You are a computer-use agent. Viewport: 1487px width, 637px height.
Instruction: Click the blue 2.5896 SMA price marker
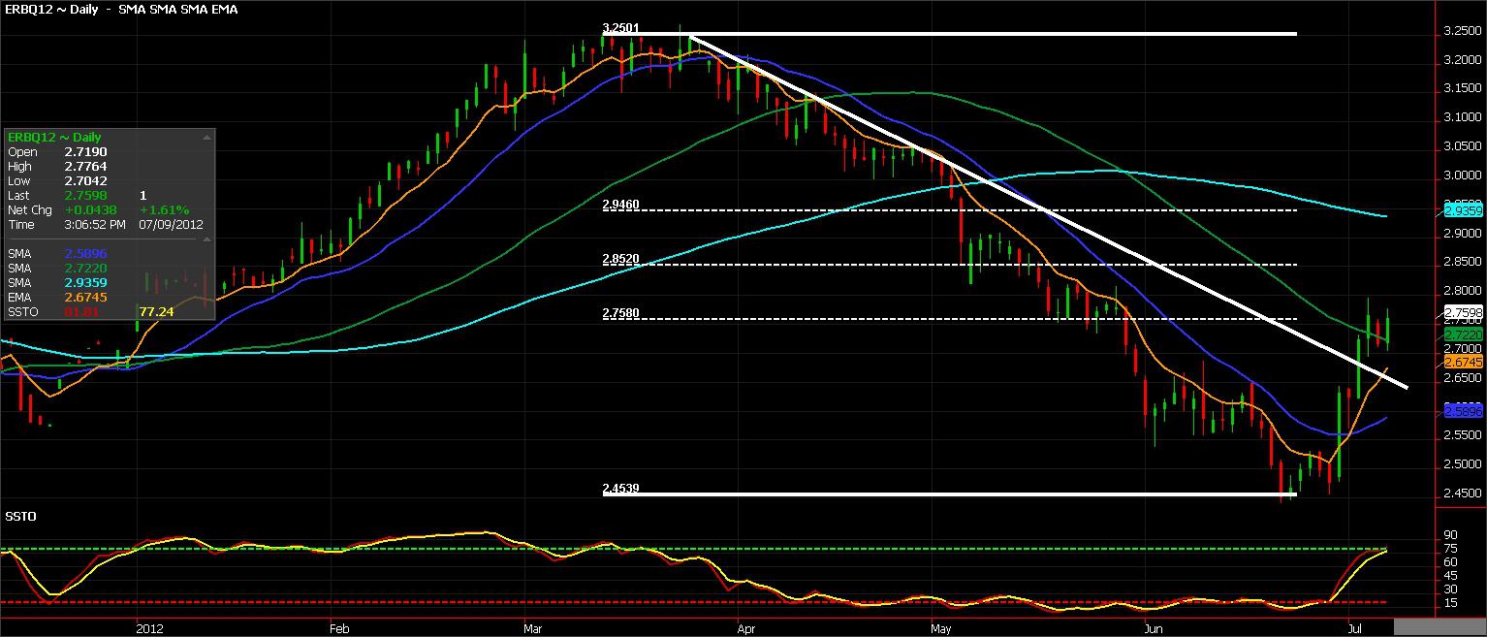1464,412
